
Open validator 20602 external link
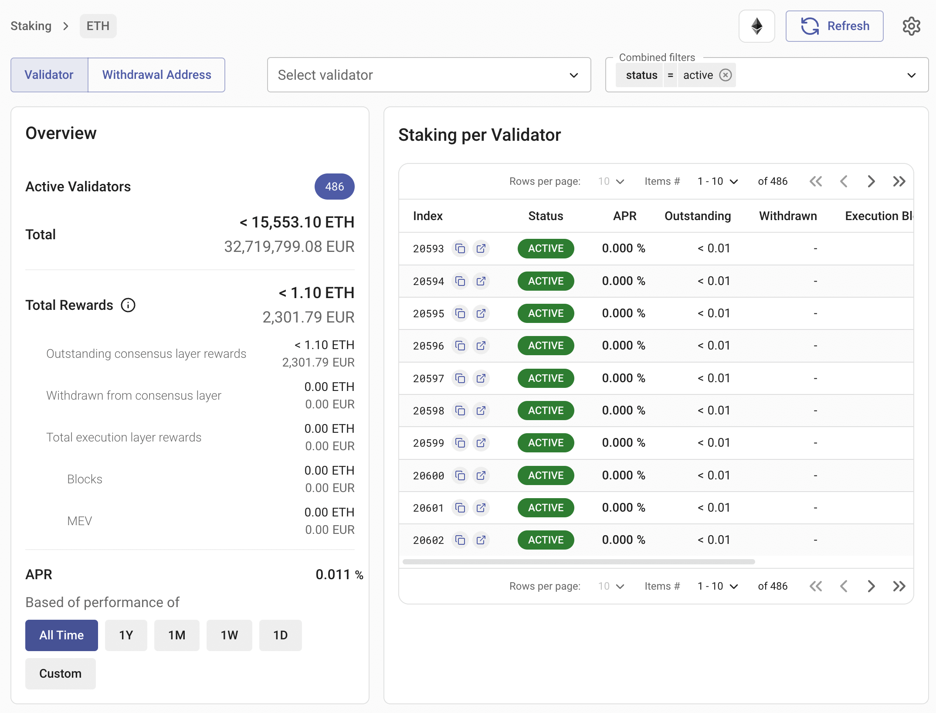(x=481, y=540)
